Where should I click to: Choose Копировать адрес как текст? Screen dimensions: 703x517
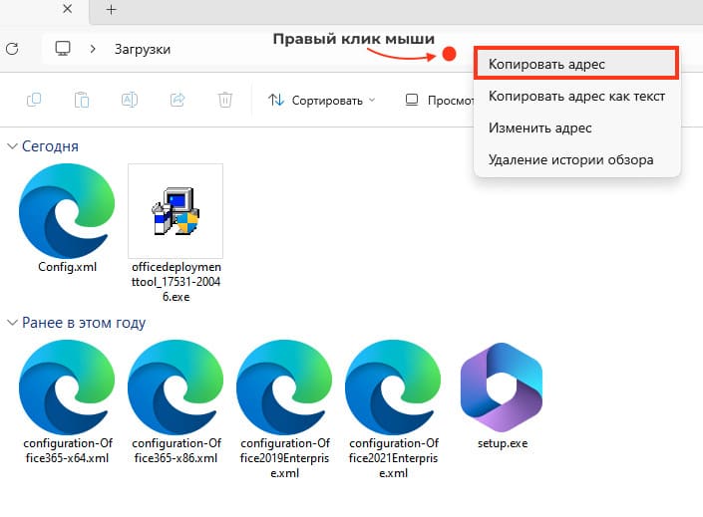click(576, 96)
